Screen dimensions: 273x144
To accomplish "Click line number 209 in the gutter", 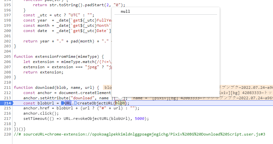I will (x=7, y=77).
